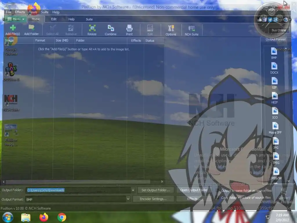Click the Folder column header

pos(101,40)
